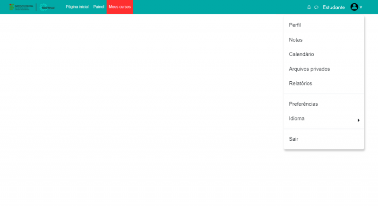Open the Painel tab
Screen dimensions: 378x206
[99, 7]
